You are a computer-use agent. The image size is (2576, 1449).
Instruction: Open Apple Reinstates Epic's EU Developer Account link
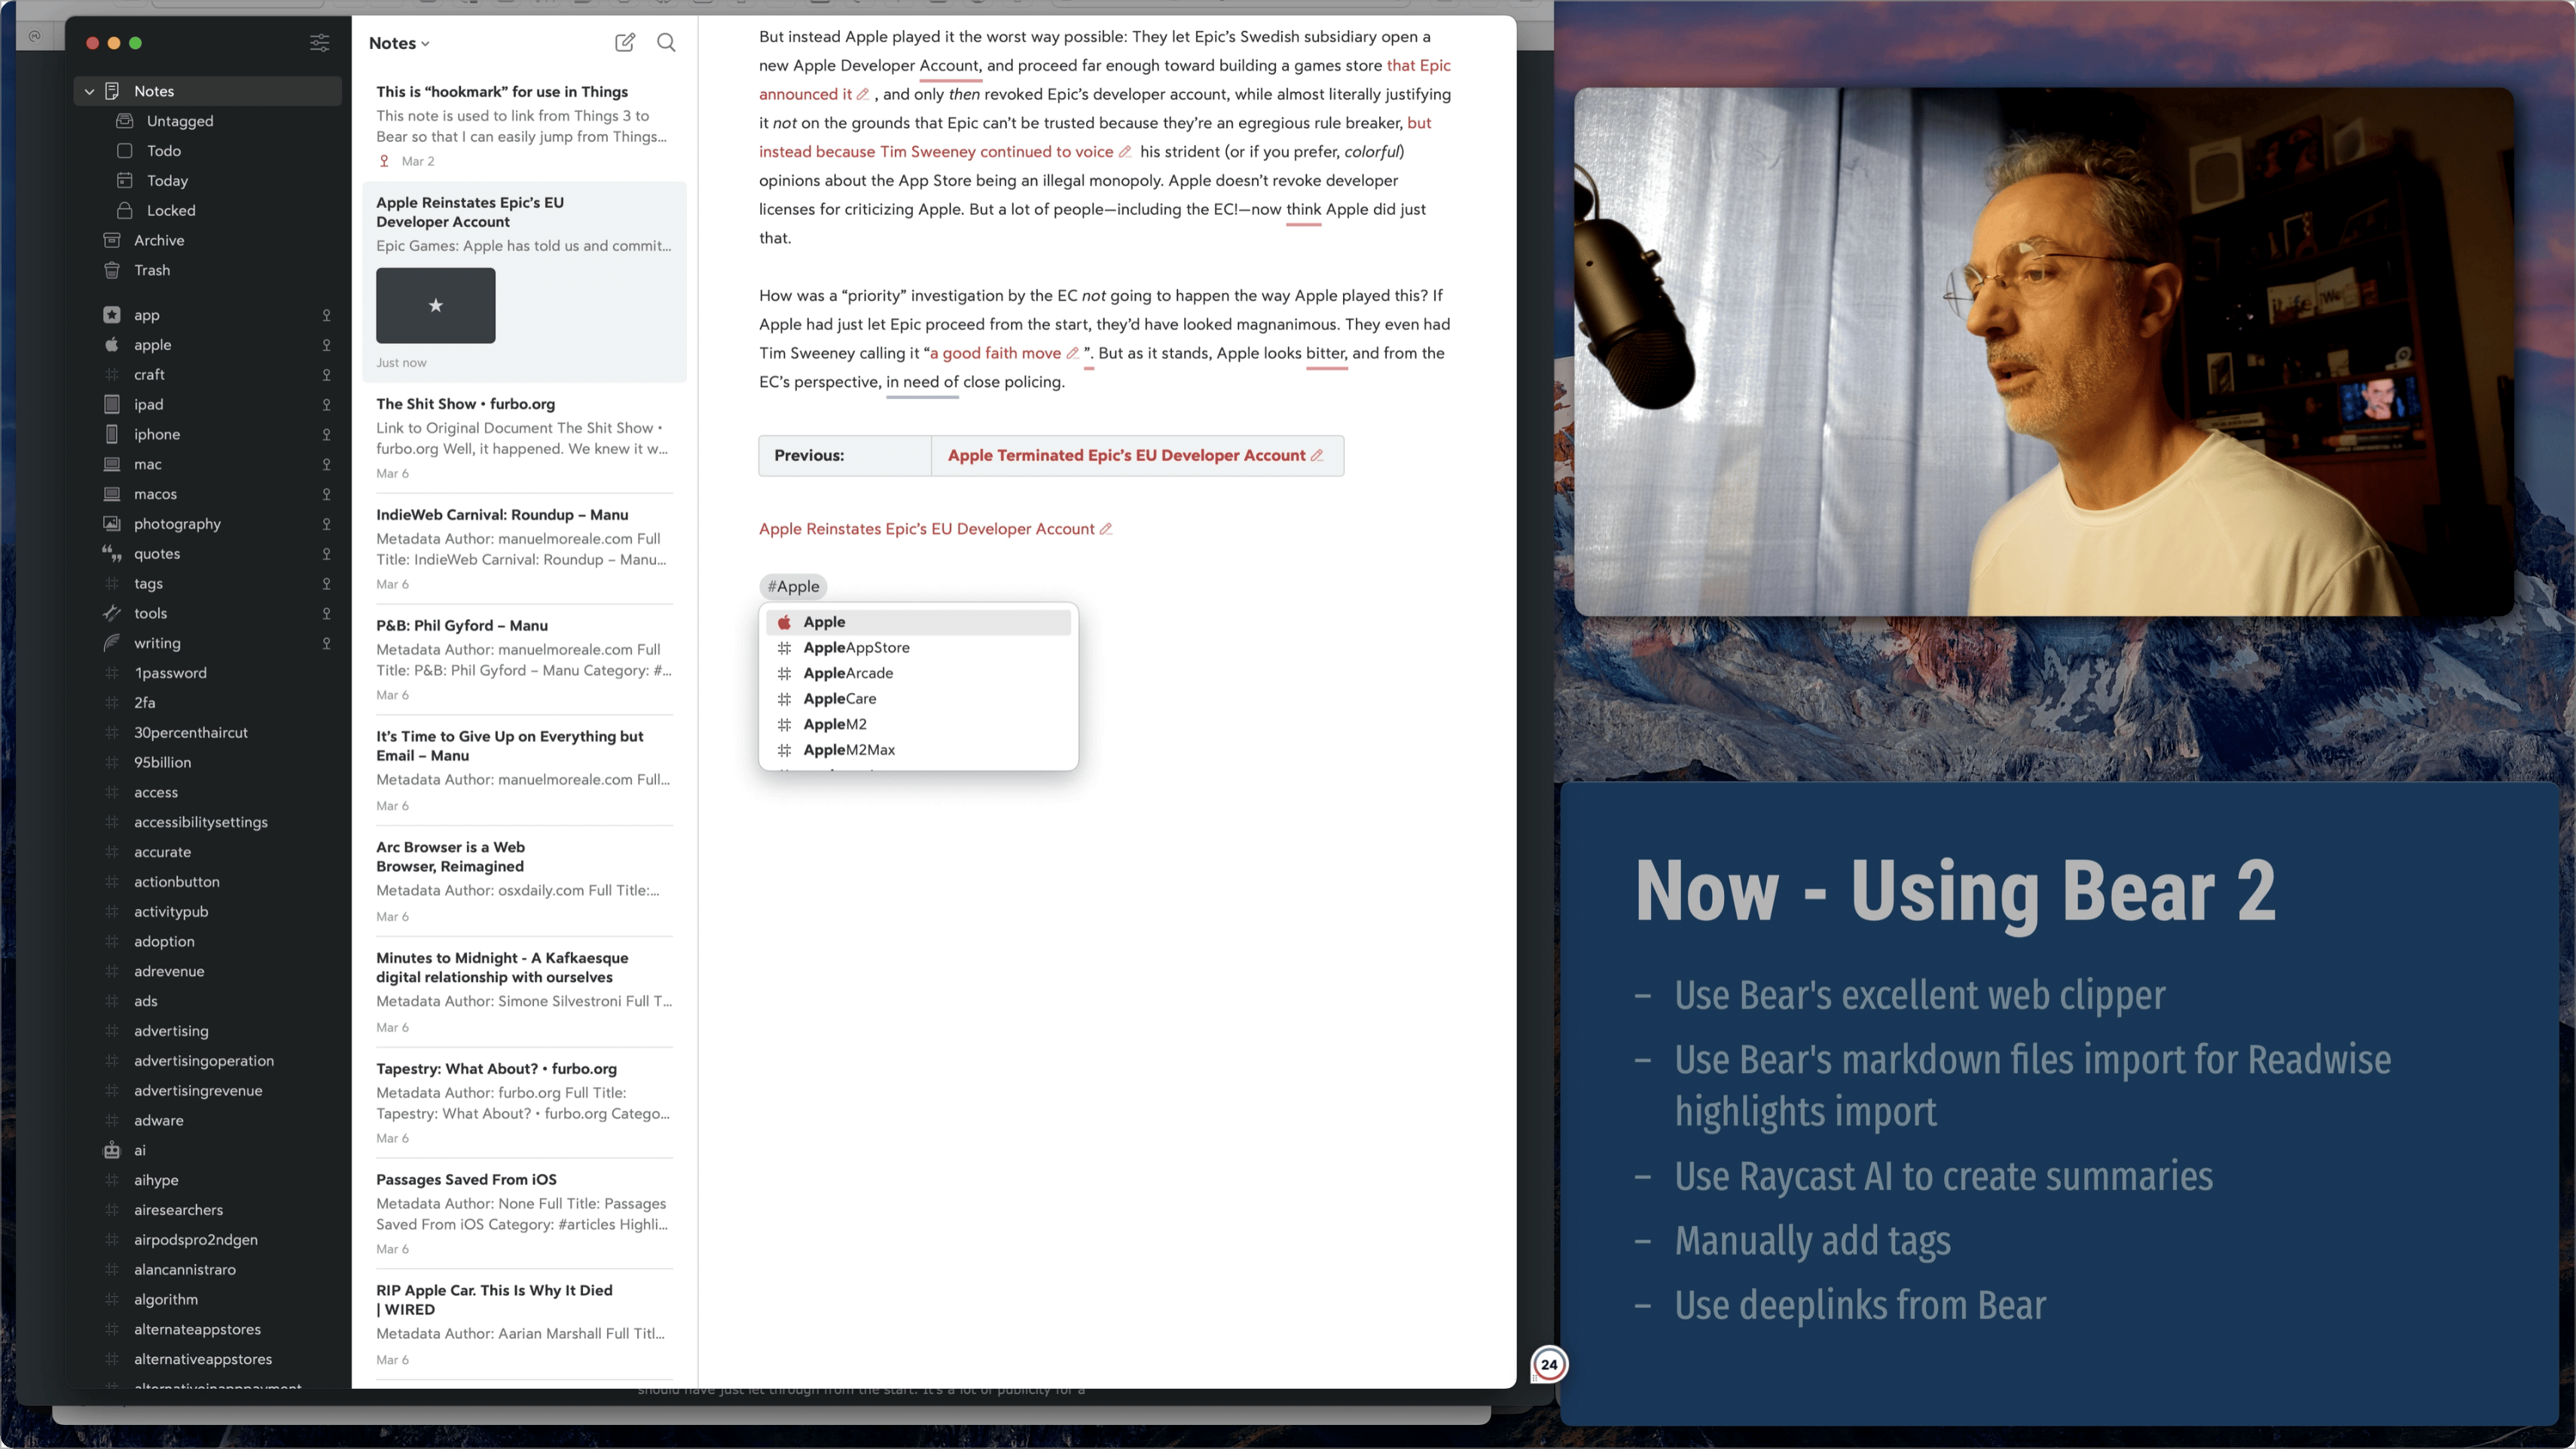pos(926,529)
